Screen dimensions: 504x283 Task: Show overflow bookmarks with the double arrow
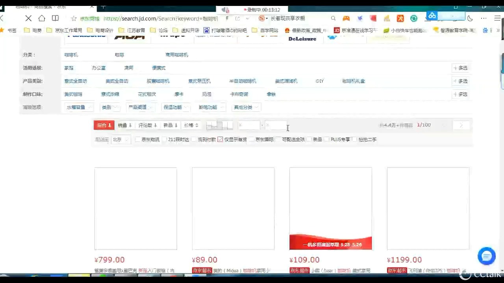[498, 30]
